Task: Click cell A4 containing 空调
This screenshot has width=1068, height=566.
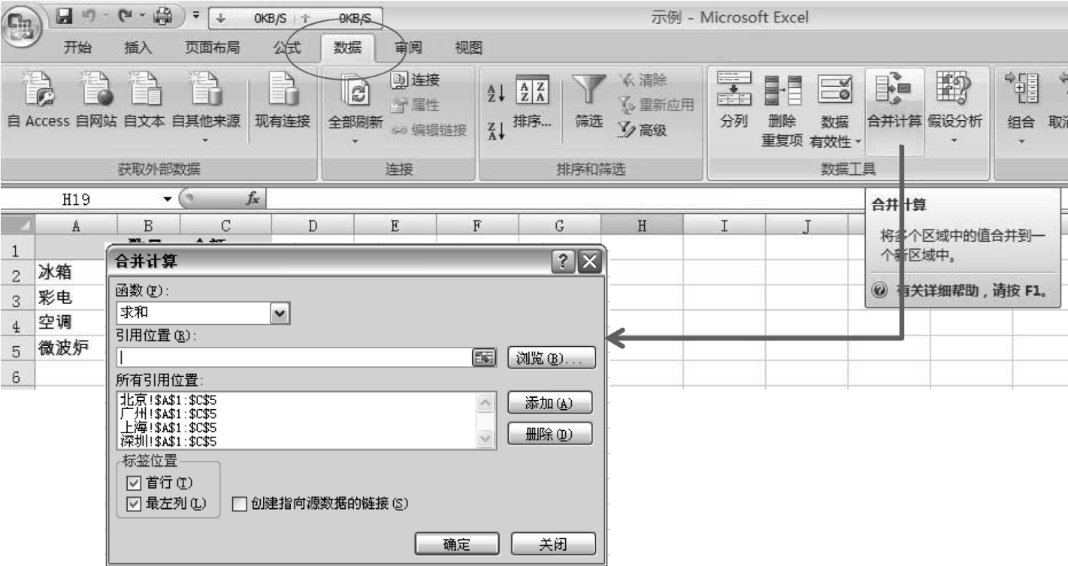Action: (x=71, y=323)
